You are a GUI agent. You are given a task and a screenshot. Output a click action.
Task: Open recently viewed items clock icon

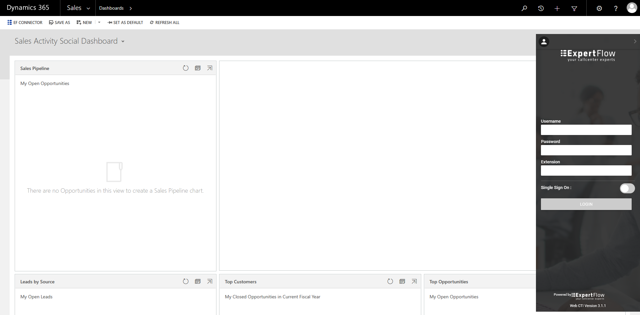tap(541, 8)
